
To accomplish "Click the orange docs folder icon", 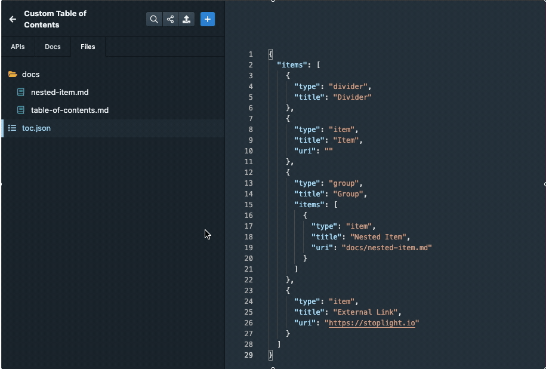I will pyautogui.click(x=13, y=74).
